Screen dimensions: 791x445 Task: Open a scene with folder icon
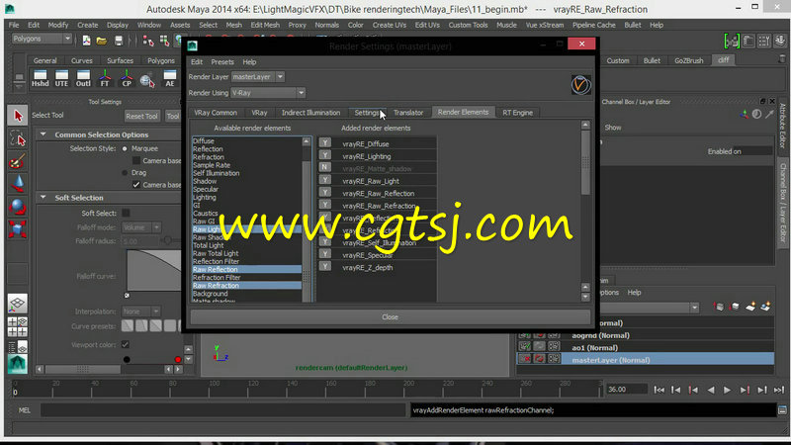(102, 41)
